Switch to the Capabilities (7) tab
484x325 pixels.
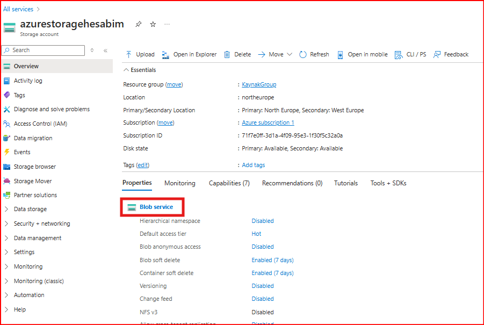point(229,183)
